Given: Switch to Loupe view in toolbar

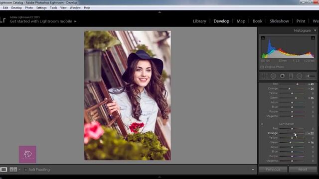Looking at the screenshot, I should [3, 170].
